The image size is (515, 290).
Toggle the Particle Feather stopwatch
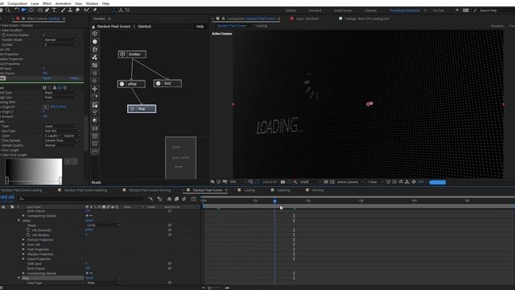click(4, 35)
